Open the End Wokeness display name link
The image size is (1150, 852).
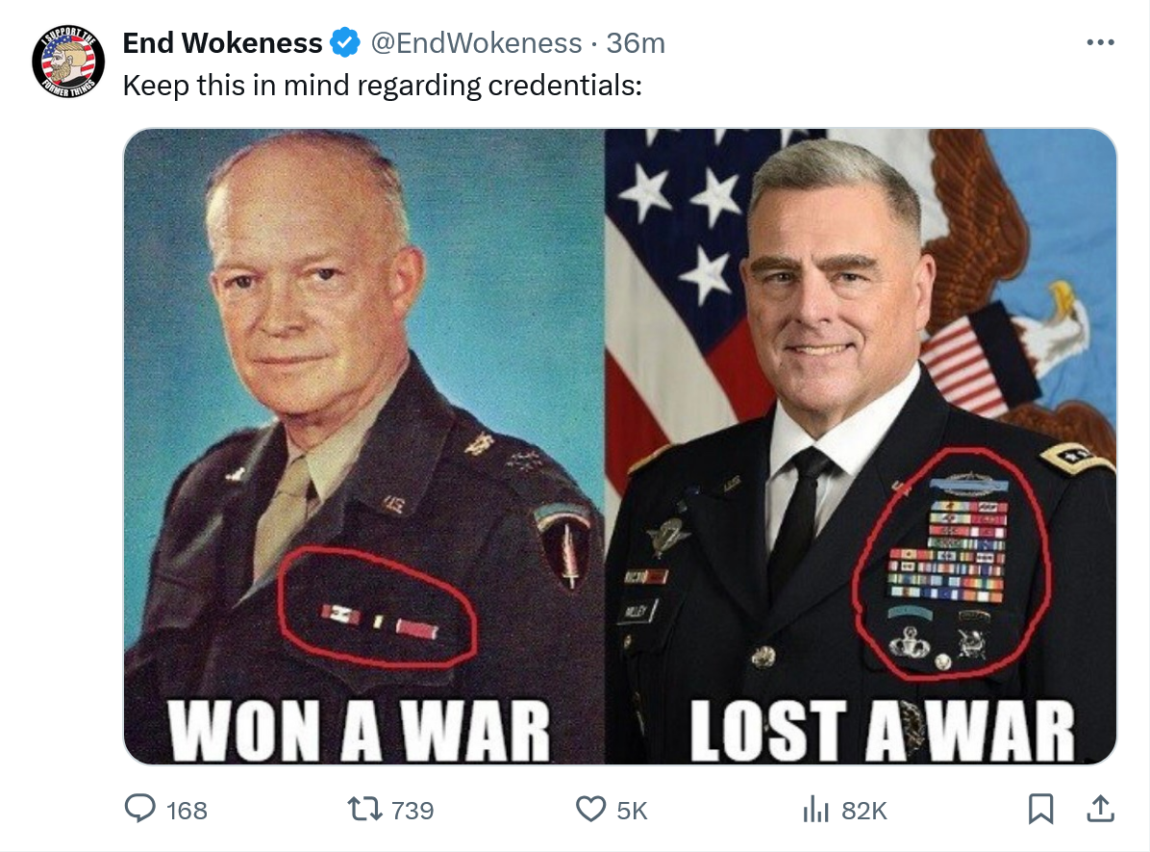(x=222, y=42)
